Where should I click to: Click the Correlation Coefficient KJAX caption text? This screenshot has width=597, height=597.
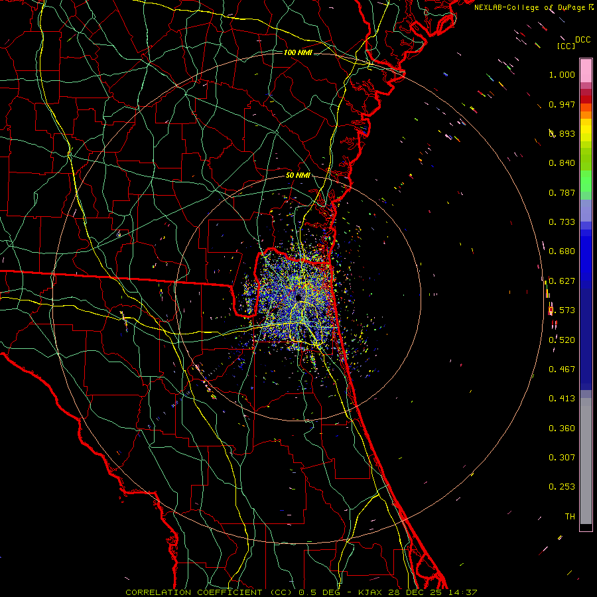[x=301, y=592]
